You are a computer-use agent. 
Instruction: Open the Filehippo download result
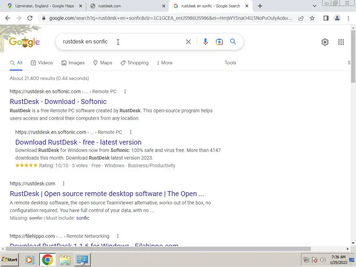[x=94, y=245]
